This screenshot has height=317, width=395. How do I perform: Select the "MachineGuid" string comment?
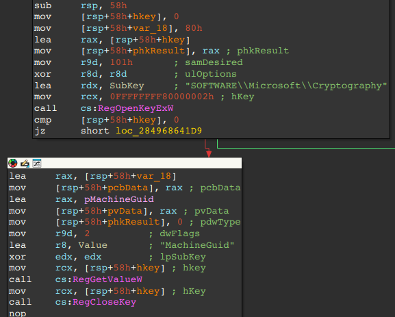pos(197,245)
